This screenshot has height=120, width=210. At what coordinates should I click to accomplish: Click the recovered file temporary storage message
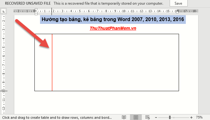109,3
